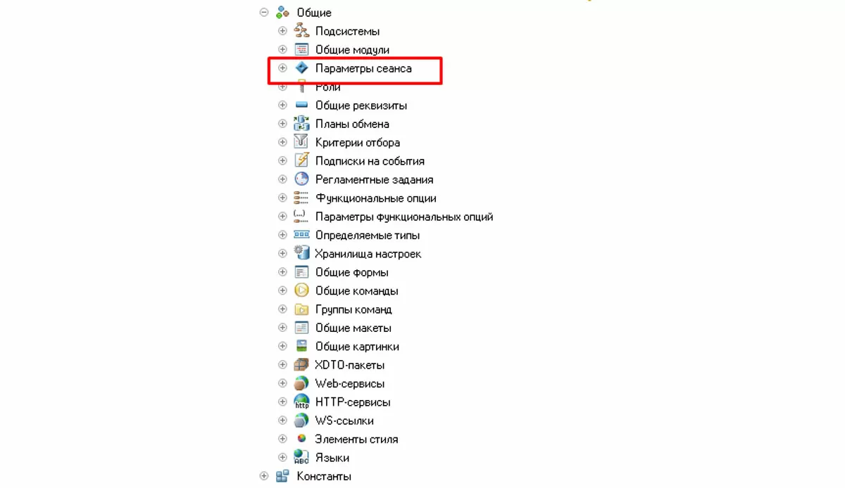845x488 pixels.
Task: Expand the Роли branch
Action: click(282, 86)
